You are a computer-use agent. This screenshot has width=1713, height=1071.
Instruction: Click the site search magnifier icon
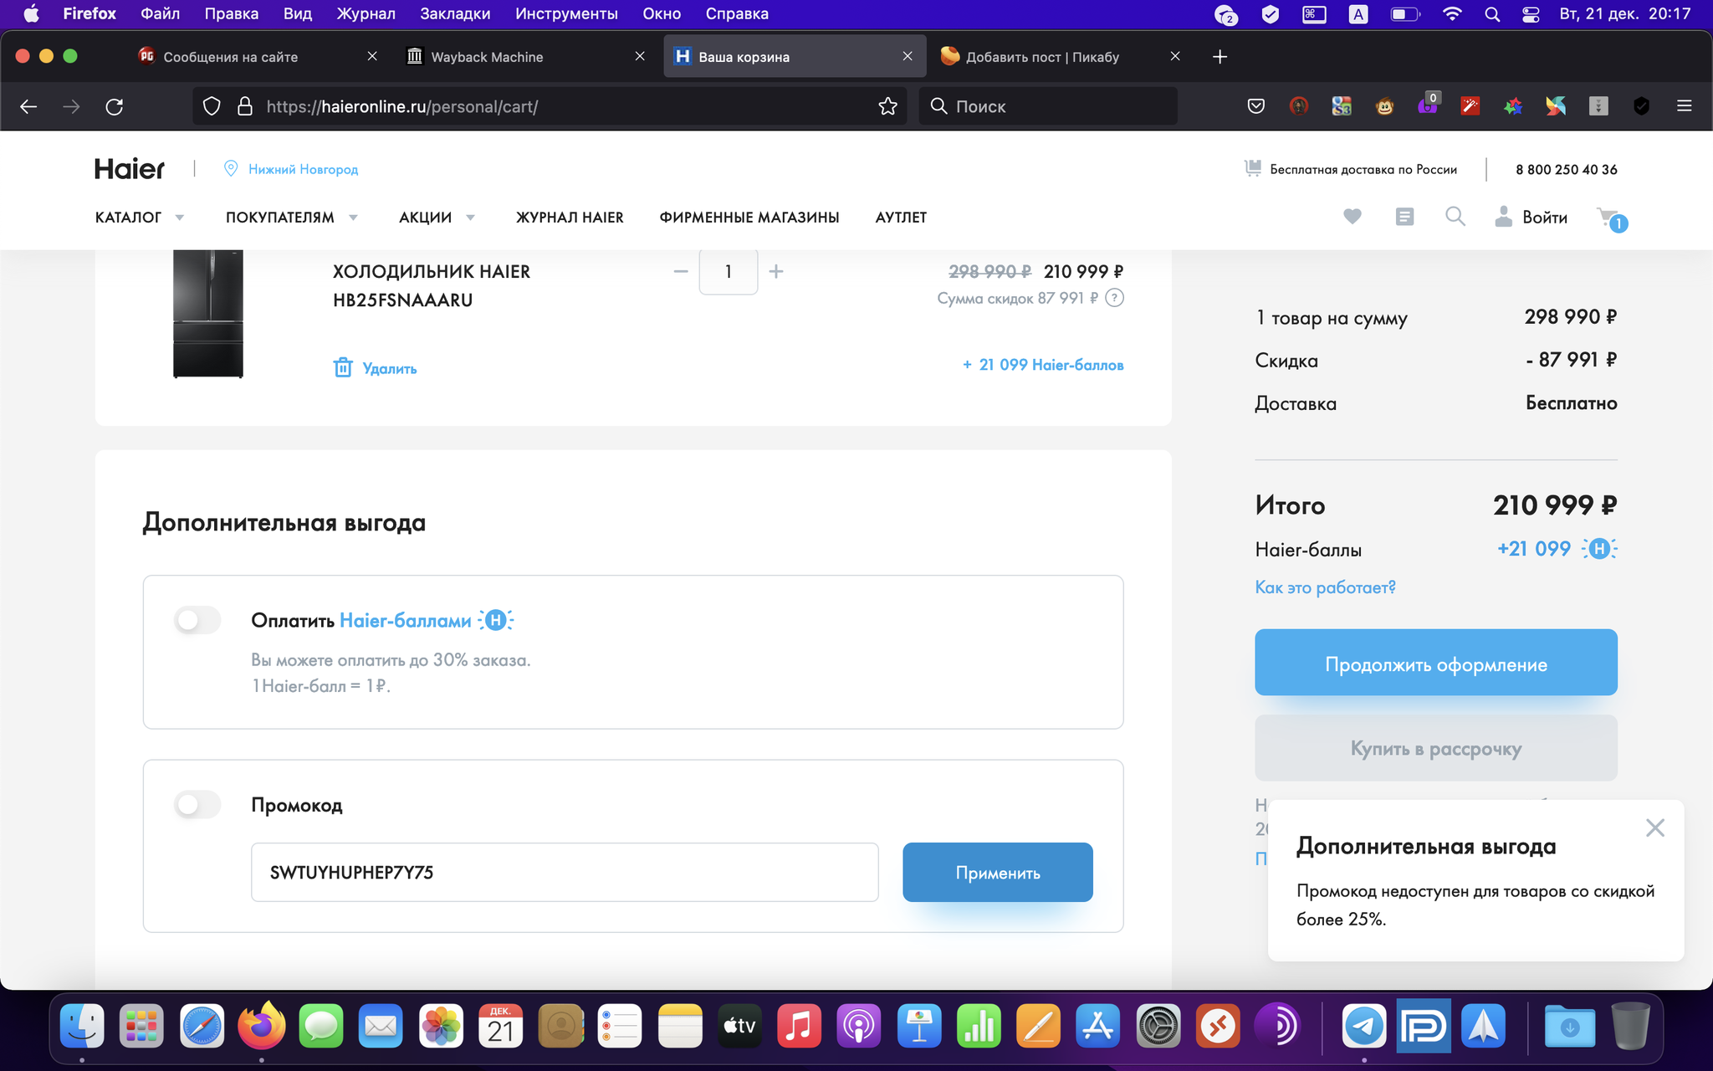tap(1455, 217)
